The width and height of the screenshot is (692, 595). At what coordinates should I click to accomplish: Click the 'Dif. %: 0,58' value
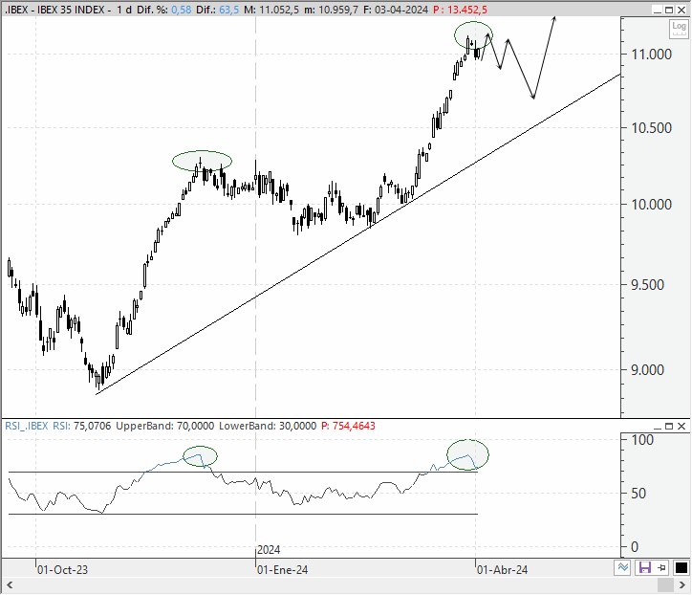163,10
